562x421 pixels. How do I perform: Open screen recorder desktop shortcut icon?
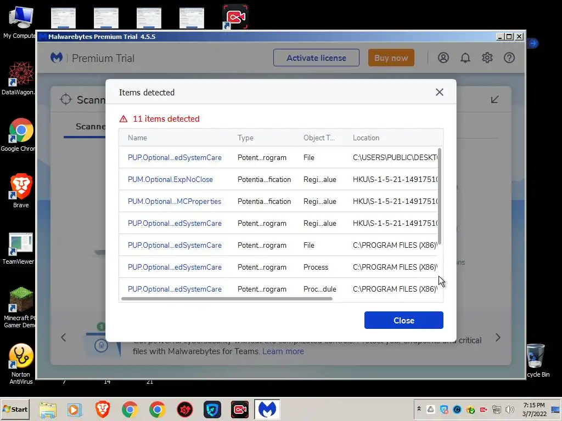(x=235, y=17)
